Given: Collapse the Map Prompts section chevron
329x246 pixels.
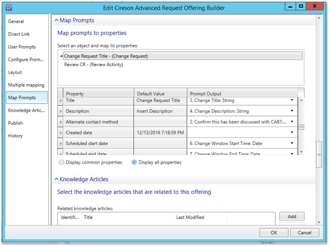Looking at the screenshot, I should [56, 20].
